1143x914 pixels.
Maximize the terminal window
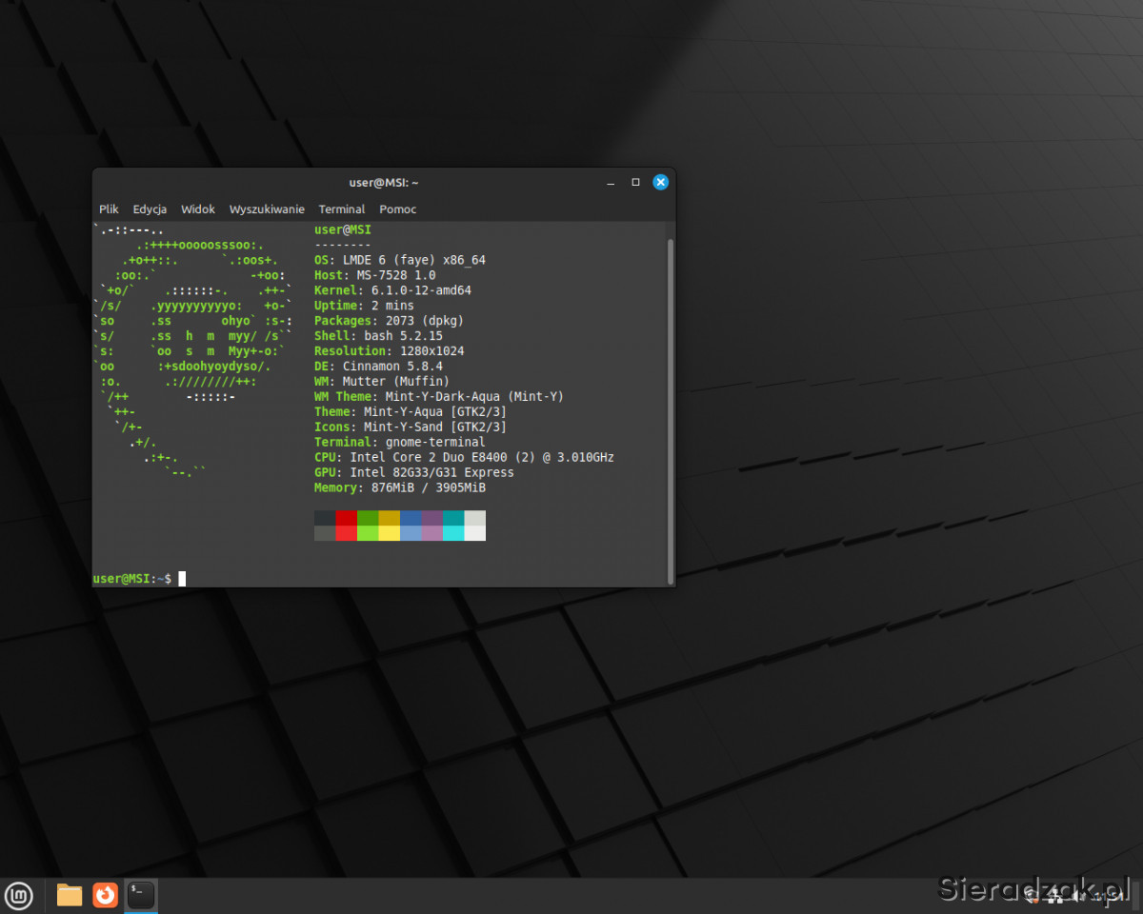tap(635, 182)
